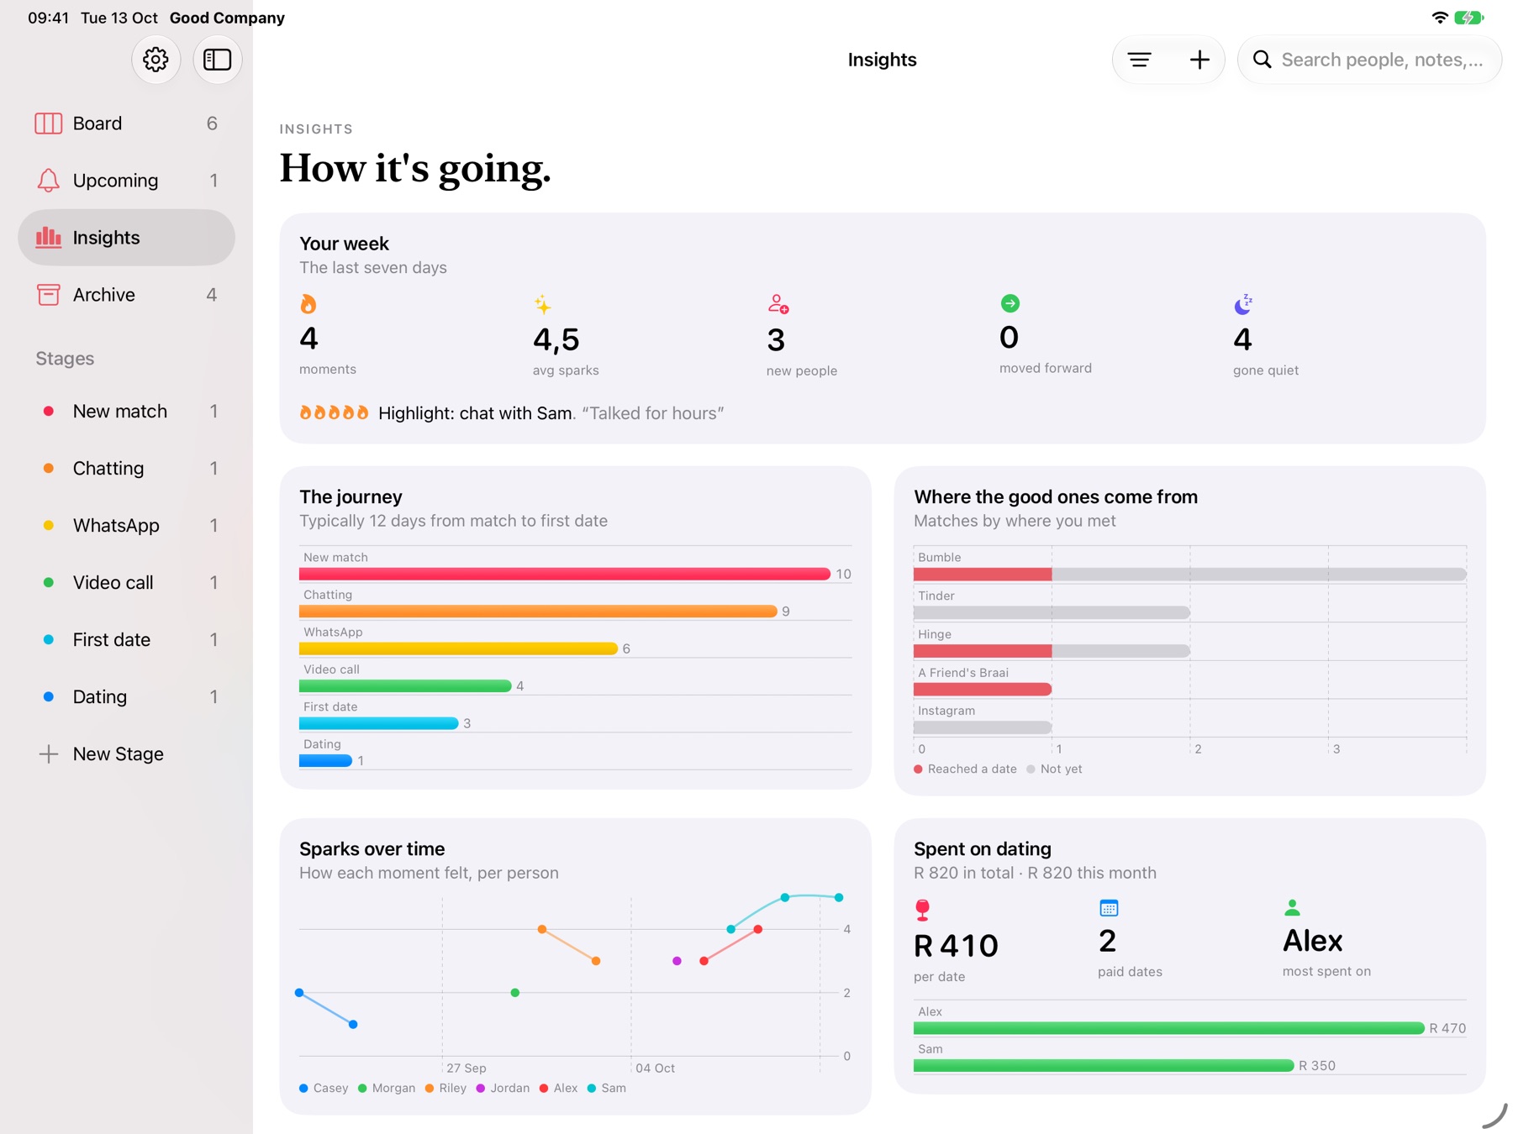Focus the search people, notes field
Viewport: 1513px width, 1134px height.
coord(1370,60)
